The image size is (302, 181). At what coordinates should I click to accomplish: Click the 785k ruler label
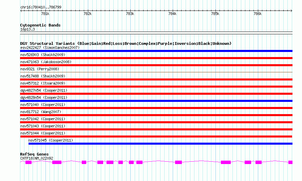pyautogui.click(x=215, y=14)
